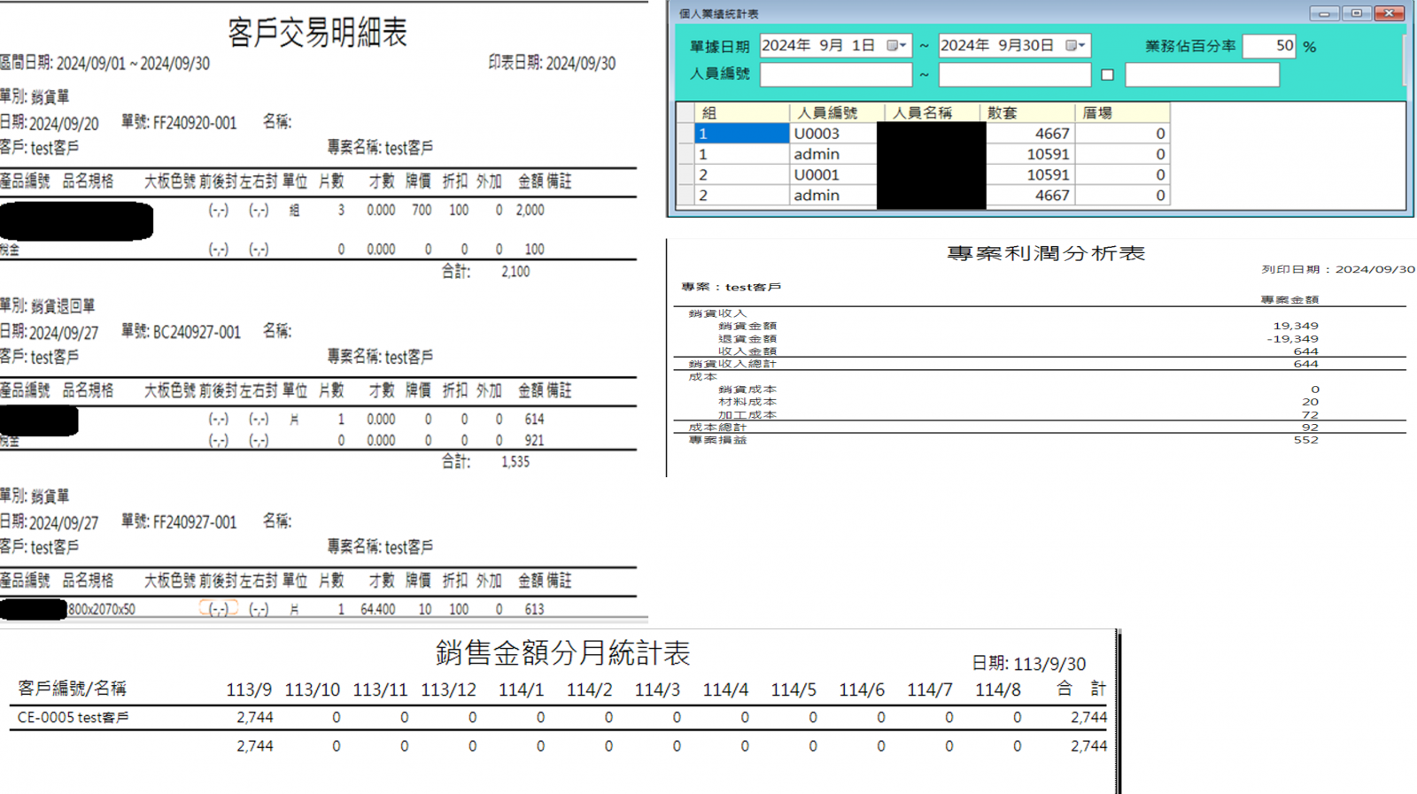This screenshot has height=794, width=1417.
Task: Select the admin cell in the group 2 row
Action: point(832,195)
